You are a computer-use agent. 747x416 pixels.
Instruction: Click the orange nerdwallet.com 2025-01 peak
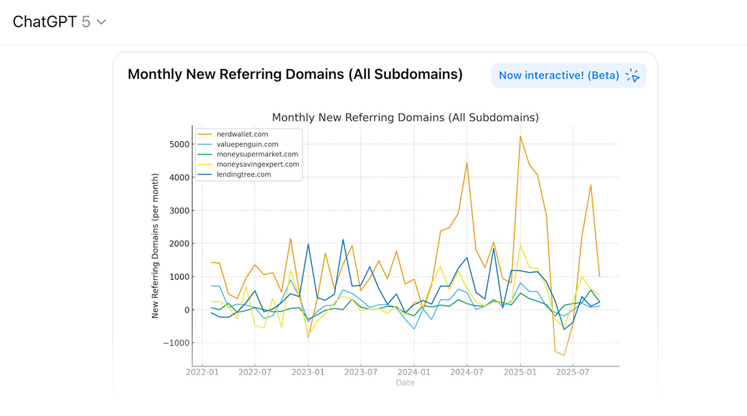[520, 136]
